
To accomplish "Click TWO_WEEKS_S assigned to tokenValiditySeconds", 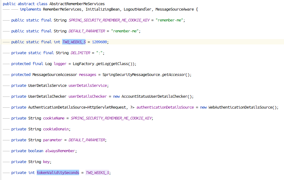I will pos(97,173).
